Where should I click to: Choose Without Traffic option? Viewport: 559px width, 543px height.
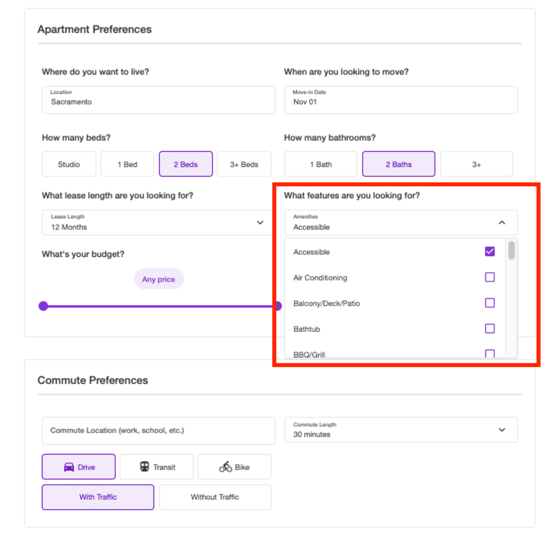(x=215, y=497)
